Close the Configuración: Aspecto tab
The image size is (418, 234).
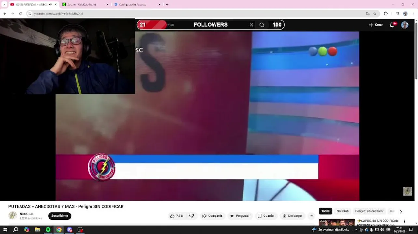click(x=159, y=4)
